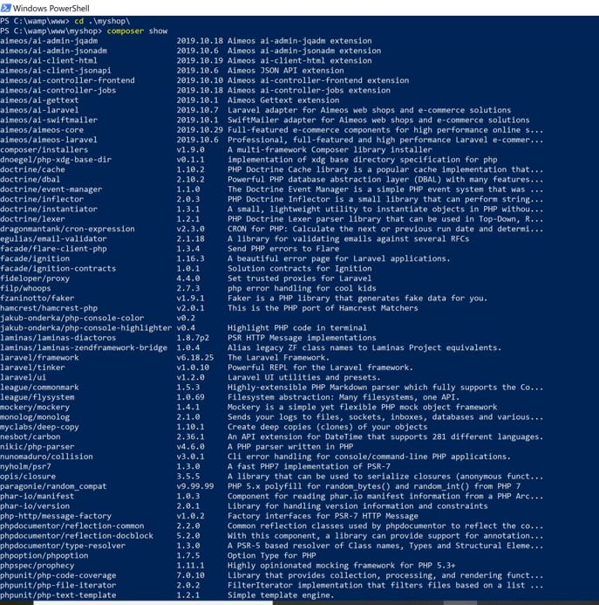Click the nesbot/carbon package name
599x605 pixels.
30,437
